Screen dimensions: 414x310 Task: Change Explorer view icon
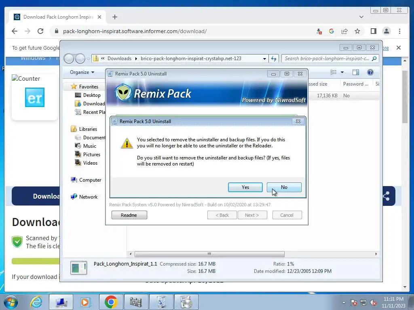tap(334, 72)
